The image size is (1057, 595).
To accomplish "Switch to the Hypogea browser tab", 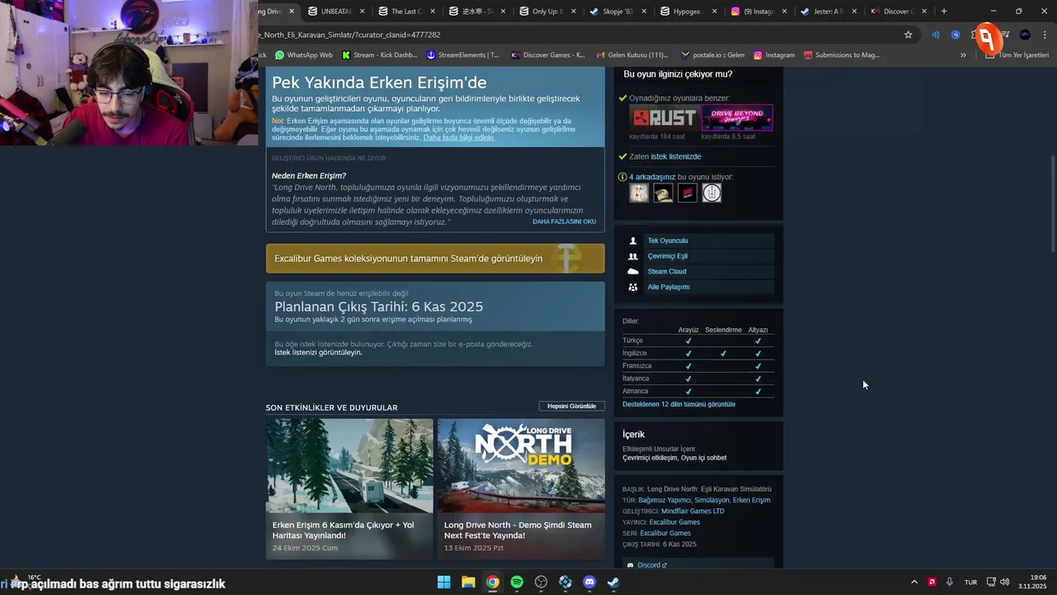I will tap(688, 12).
